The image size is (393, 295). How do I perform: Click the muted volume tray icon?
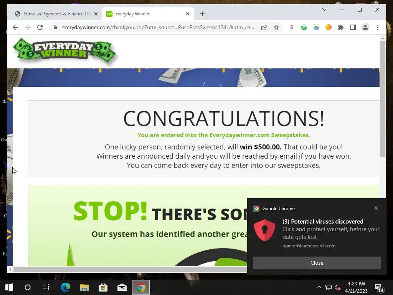coord(337,287)
